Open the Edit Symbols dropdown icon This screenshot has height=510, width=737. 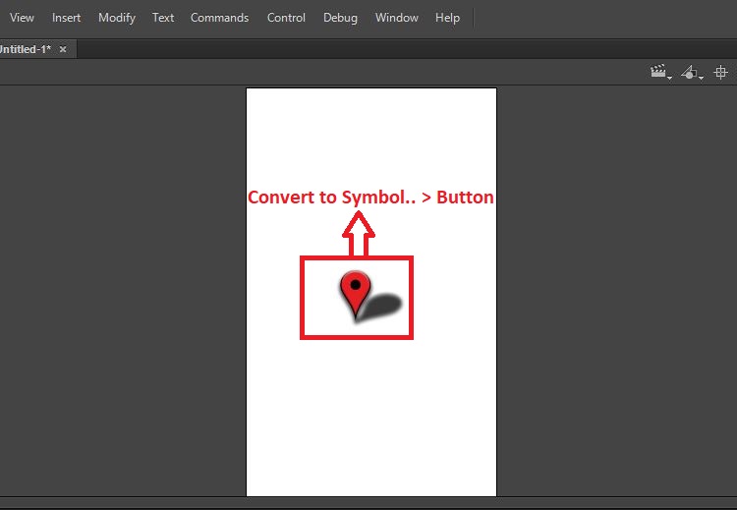(x=692, y=73)
